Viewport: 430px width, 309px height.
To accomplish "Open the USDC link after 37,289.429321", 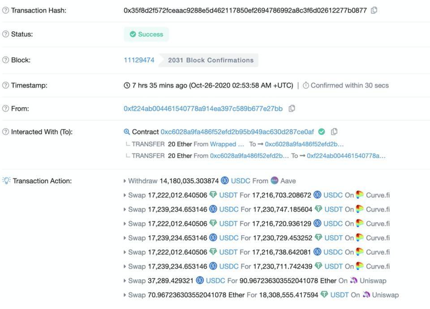I will 215,280.
